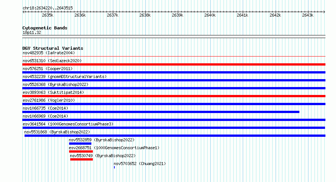Click blue bar under esv2761986

point(174,104)
